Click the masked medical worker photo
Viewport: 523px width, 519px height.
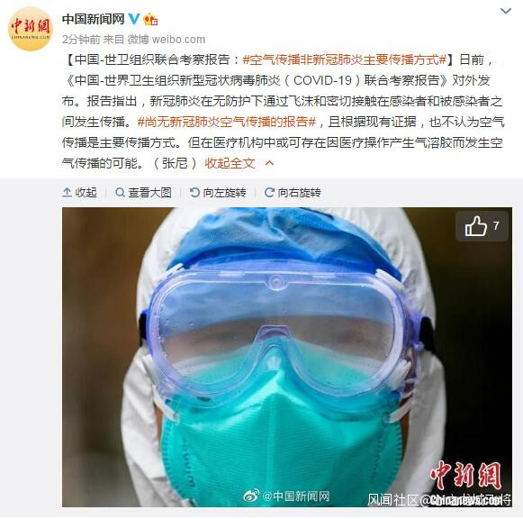287,357
